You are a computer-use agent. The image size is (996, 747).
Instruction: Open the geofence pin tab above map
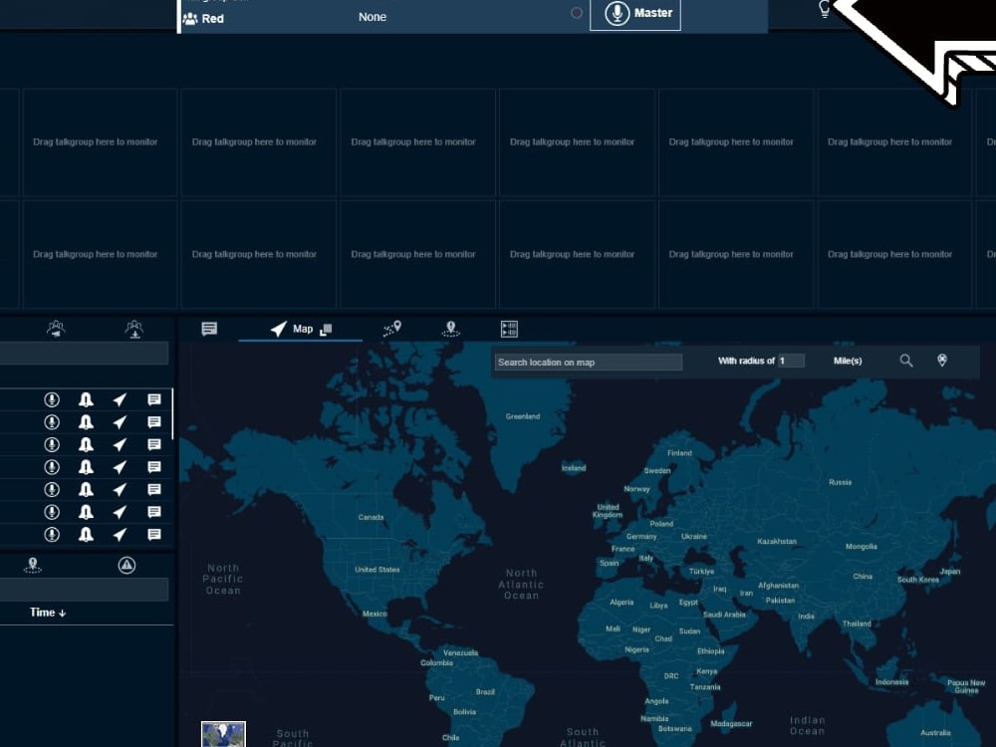coord(450,329)
